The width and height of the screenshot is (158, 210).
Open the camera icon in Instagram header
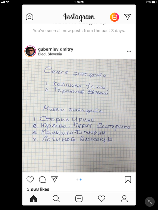29,17
